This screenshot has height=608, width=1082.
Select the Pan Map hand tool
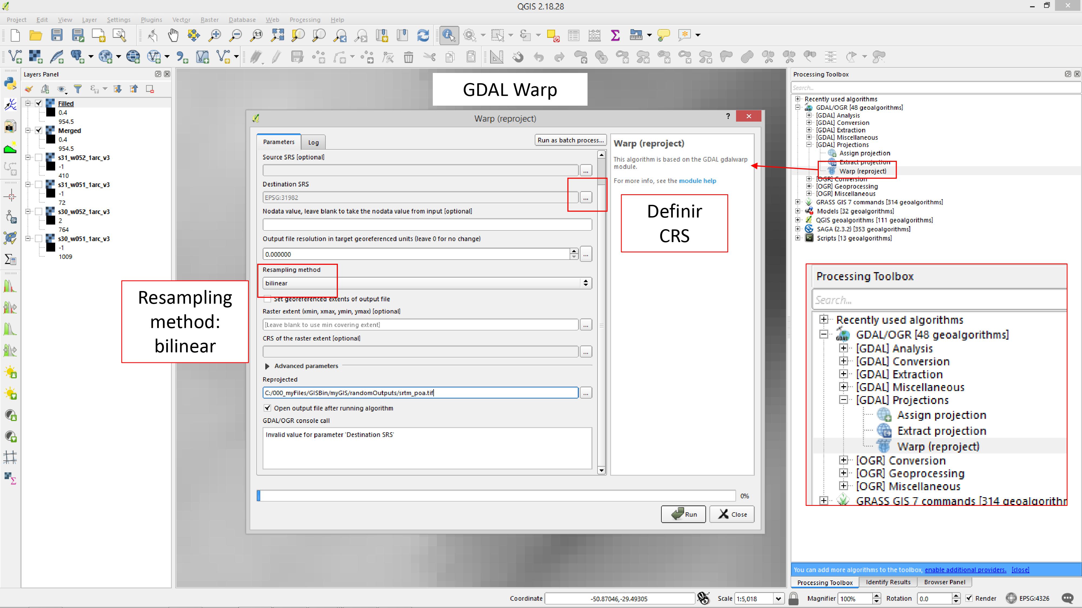pos(173,35)
